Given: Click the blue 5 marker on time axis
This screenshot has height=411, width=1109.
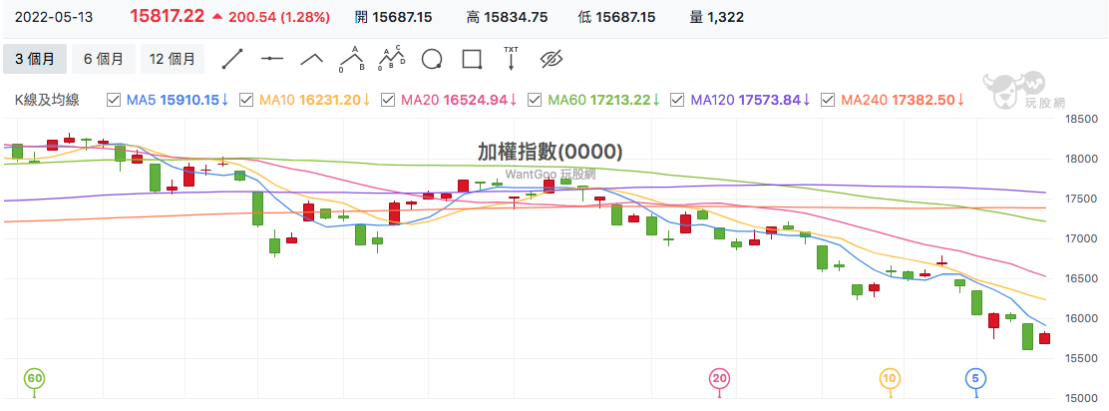Looking at the screenshot, I should 976,378.
